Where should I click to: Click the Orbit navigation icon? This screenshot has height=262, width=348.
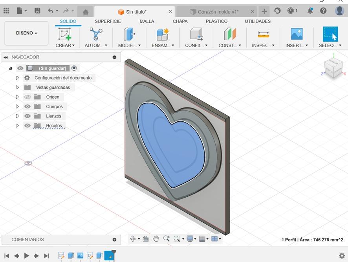(x=133, y=239)
